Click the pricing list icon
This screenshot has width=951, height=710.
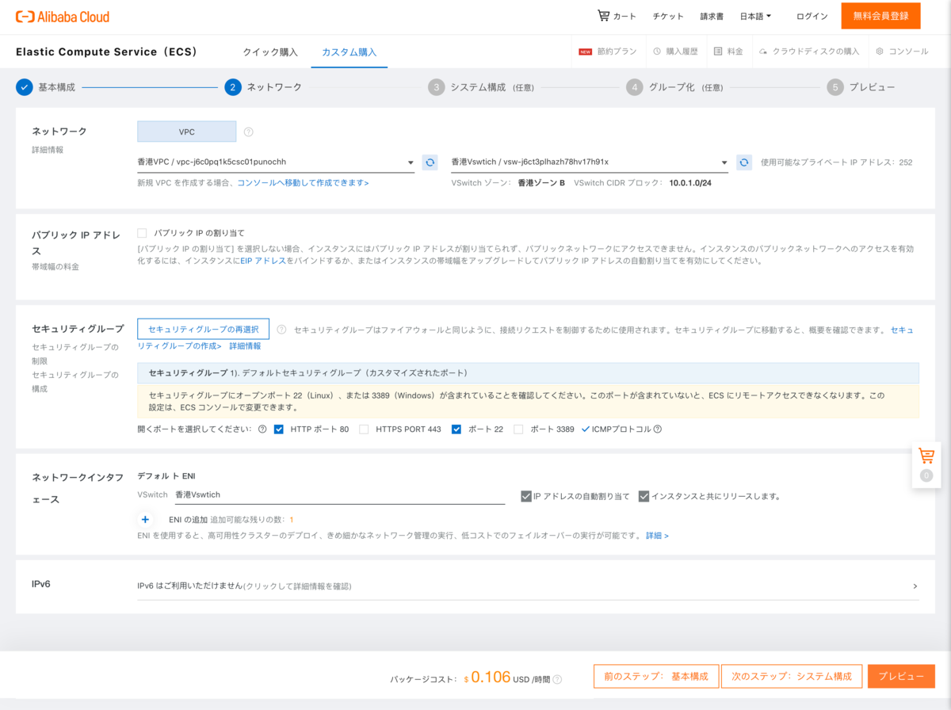718,52
